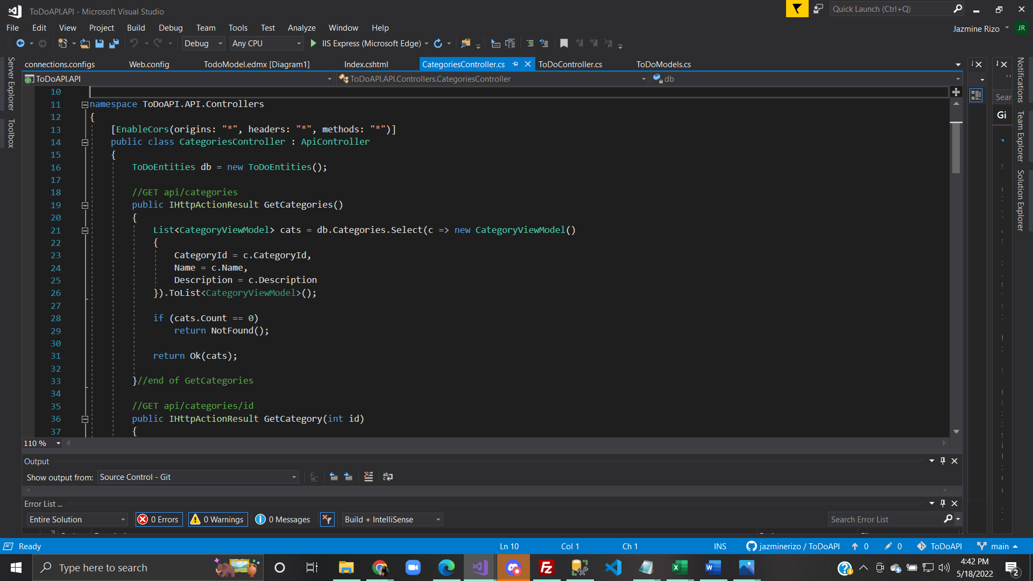Click the bookmark toggle icon in toolbar

564,44
